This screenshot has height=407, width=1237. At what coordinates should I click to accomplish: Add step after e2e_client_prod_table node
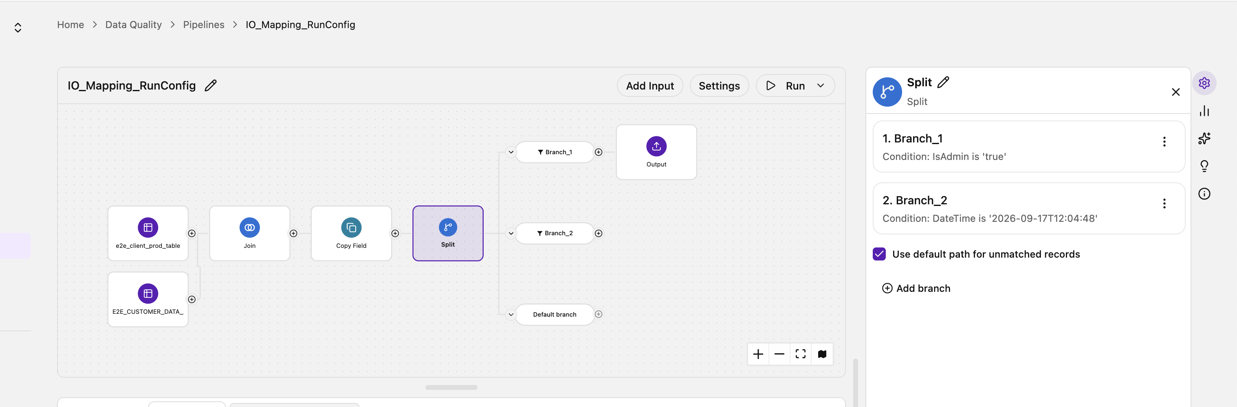click(x=191, y=233)
